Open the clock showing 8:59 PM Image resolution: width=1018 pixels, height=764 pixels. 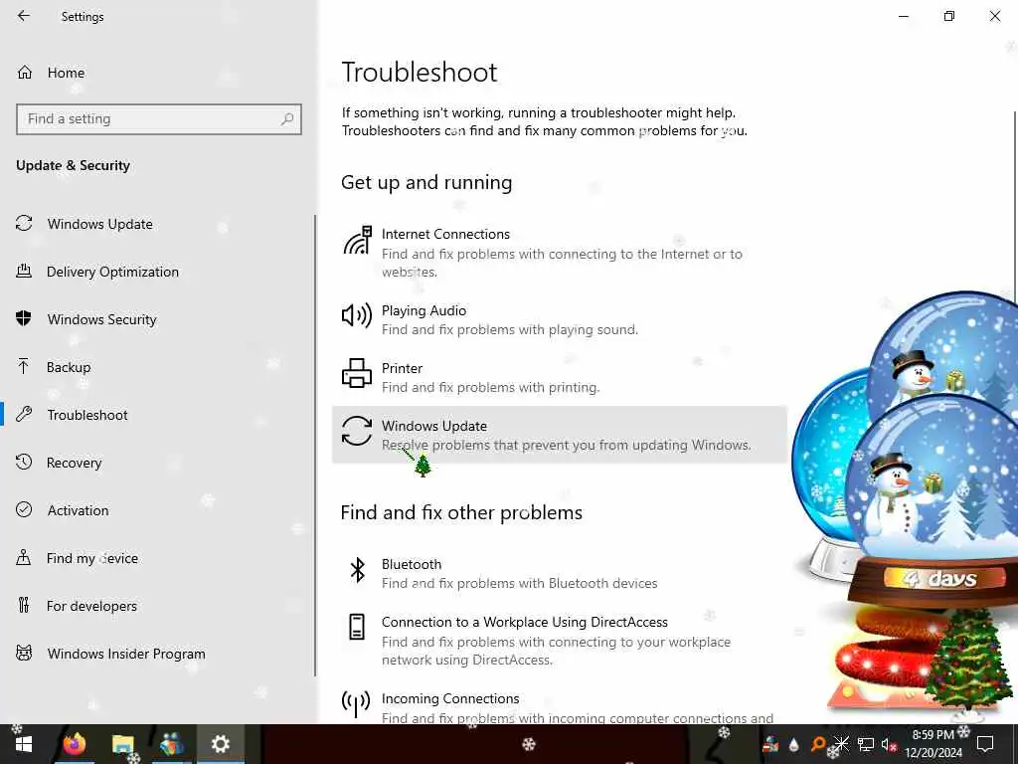tap(933, 744)
